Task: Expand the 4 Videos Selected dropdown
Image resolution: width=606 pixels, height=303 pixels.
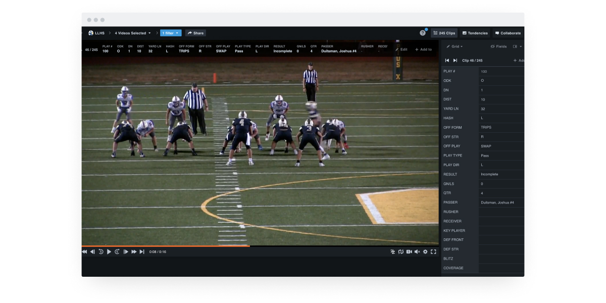Action: [133, 33]
